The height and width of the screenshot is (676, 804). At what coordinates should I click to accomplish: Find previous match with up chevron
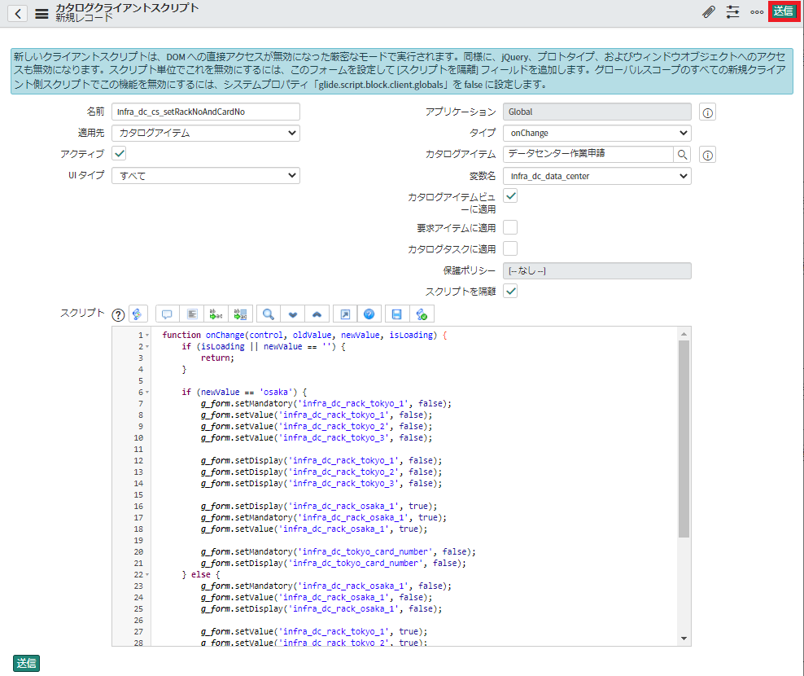(x=317, y=314)
